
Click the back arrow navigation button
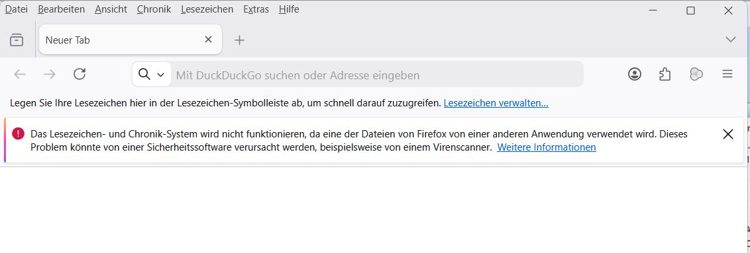[20, 74]
